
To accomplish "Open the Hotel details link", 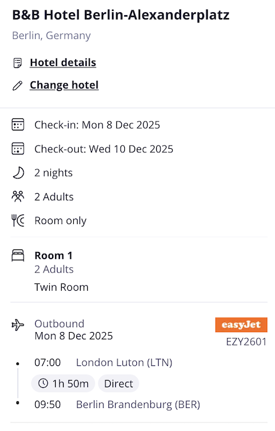I will click(63, 63).
